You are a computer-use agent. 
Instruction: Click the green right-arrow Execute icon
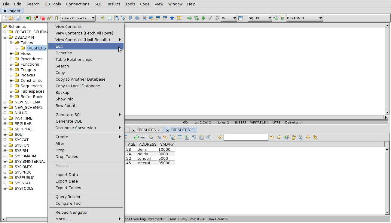pos(189,18)
